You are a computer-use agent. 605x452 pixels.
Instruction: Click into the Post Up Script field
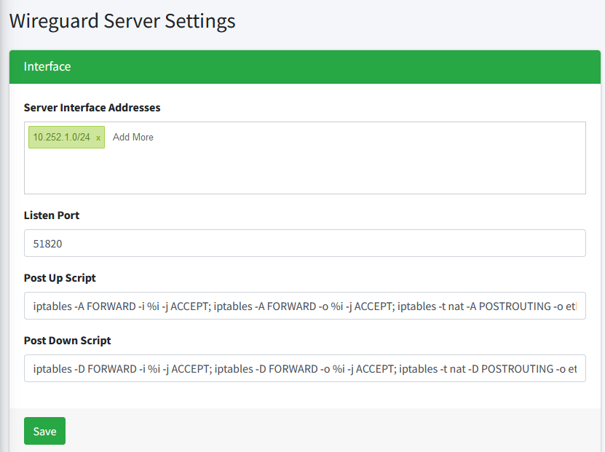click(305, 306)
